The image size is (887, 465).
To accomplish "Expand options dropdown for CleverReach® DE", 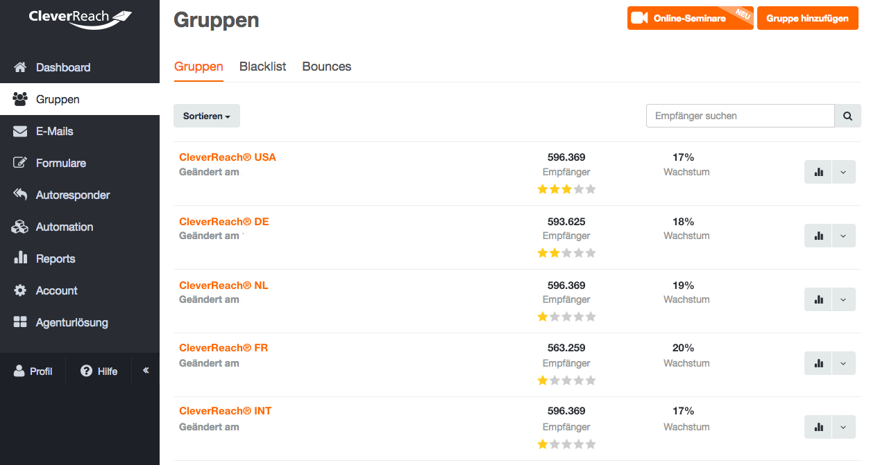I will coord(843,236).
